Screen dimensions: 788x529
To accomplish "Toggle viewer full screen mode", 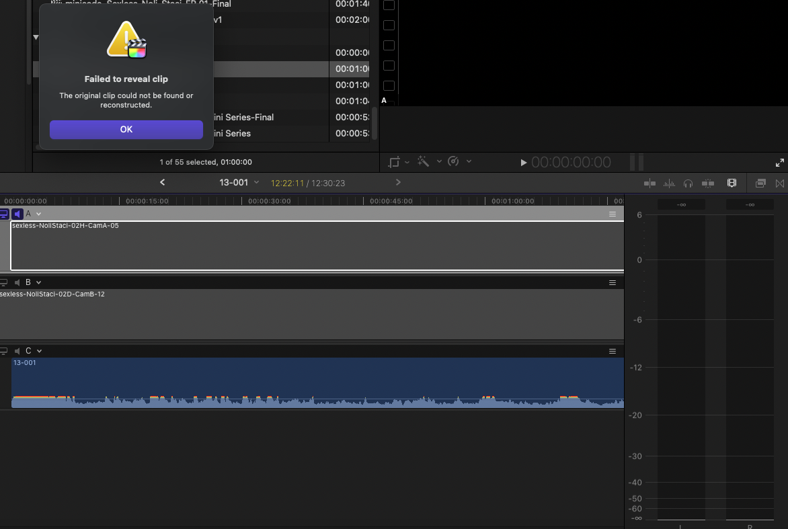I will pos(780,162).
